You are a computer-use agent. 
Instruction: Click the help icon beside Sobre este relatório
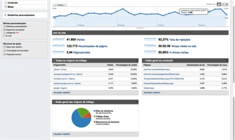(x=5, y=47)
